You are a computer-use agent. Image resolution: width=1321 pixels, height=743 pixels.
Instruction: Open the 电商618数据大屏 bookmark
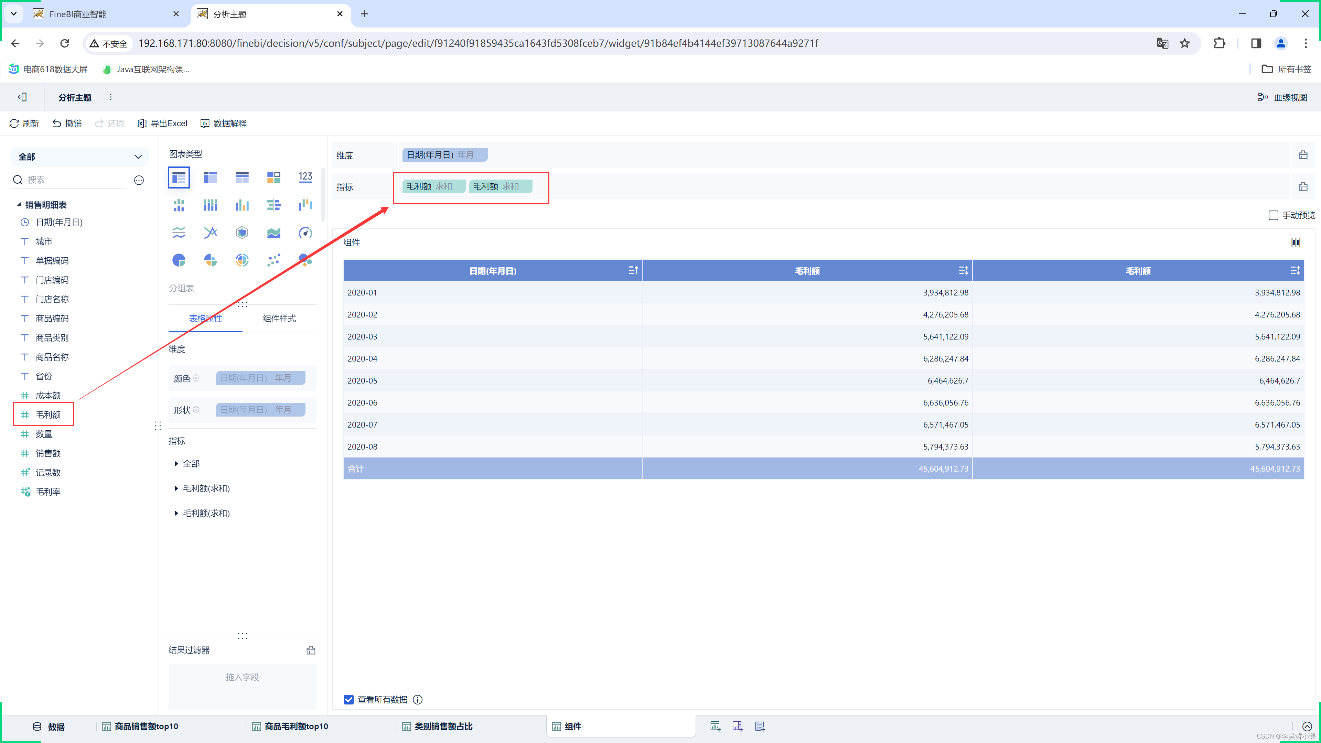click(x=48, y=69)
